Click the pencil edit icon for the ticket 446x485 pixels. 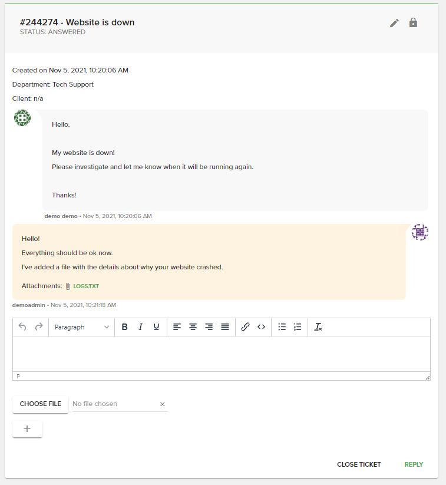pos(394,22)
